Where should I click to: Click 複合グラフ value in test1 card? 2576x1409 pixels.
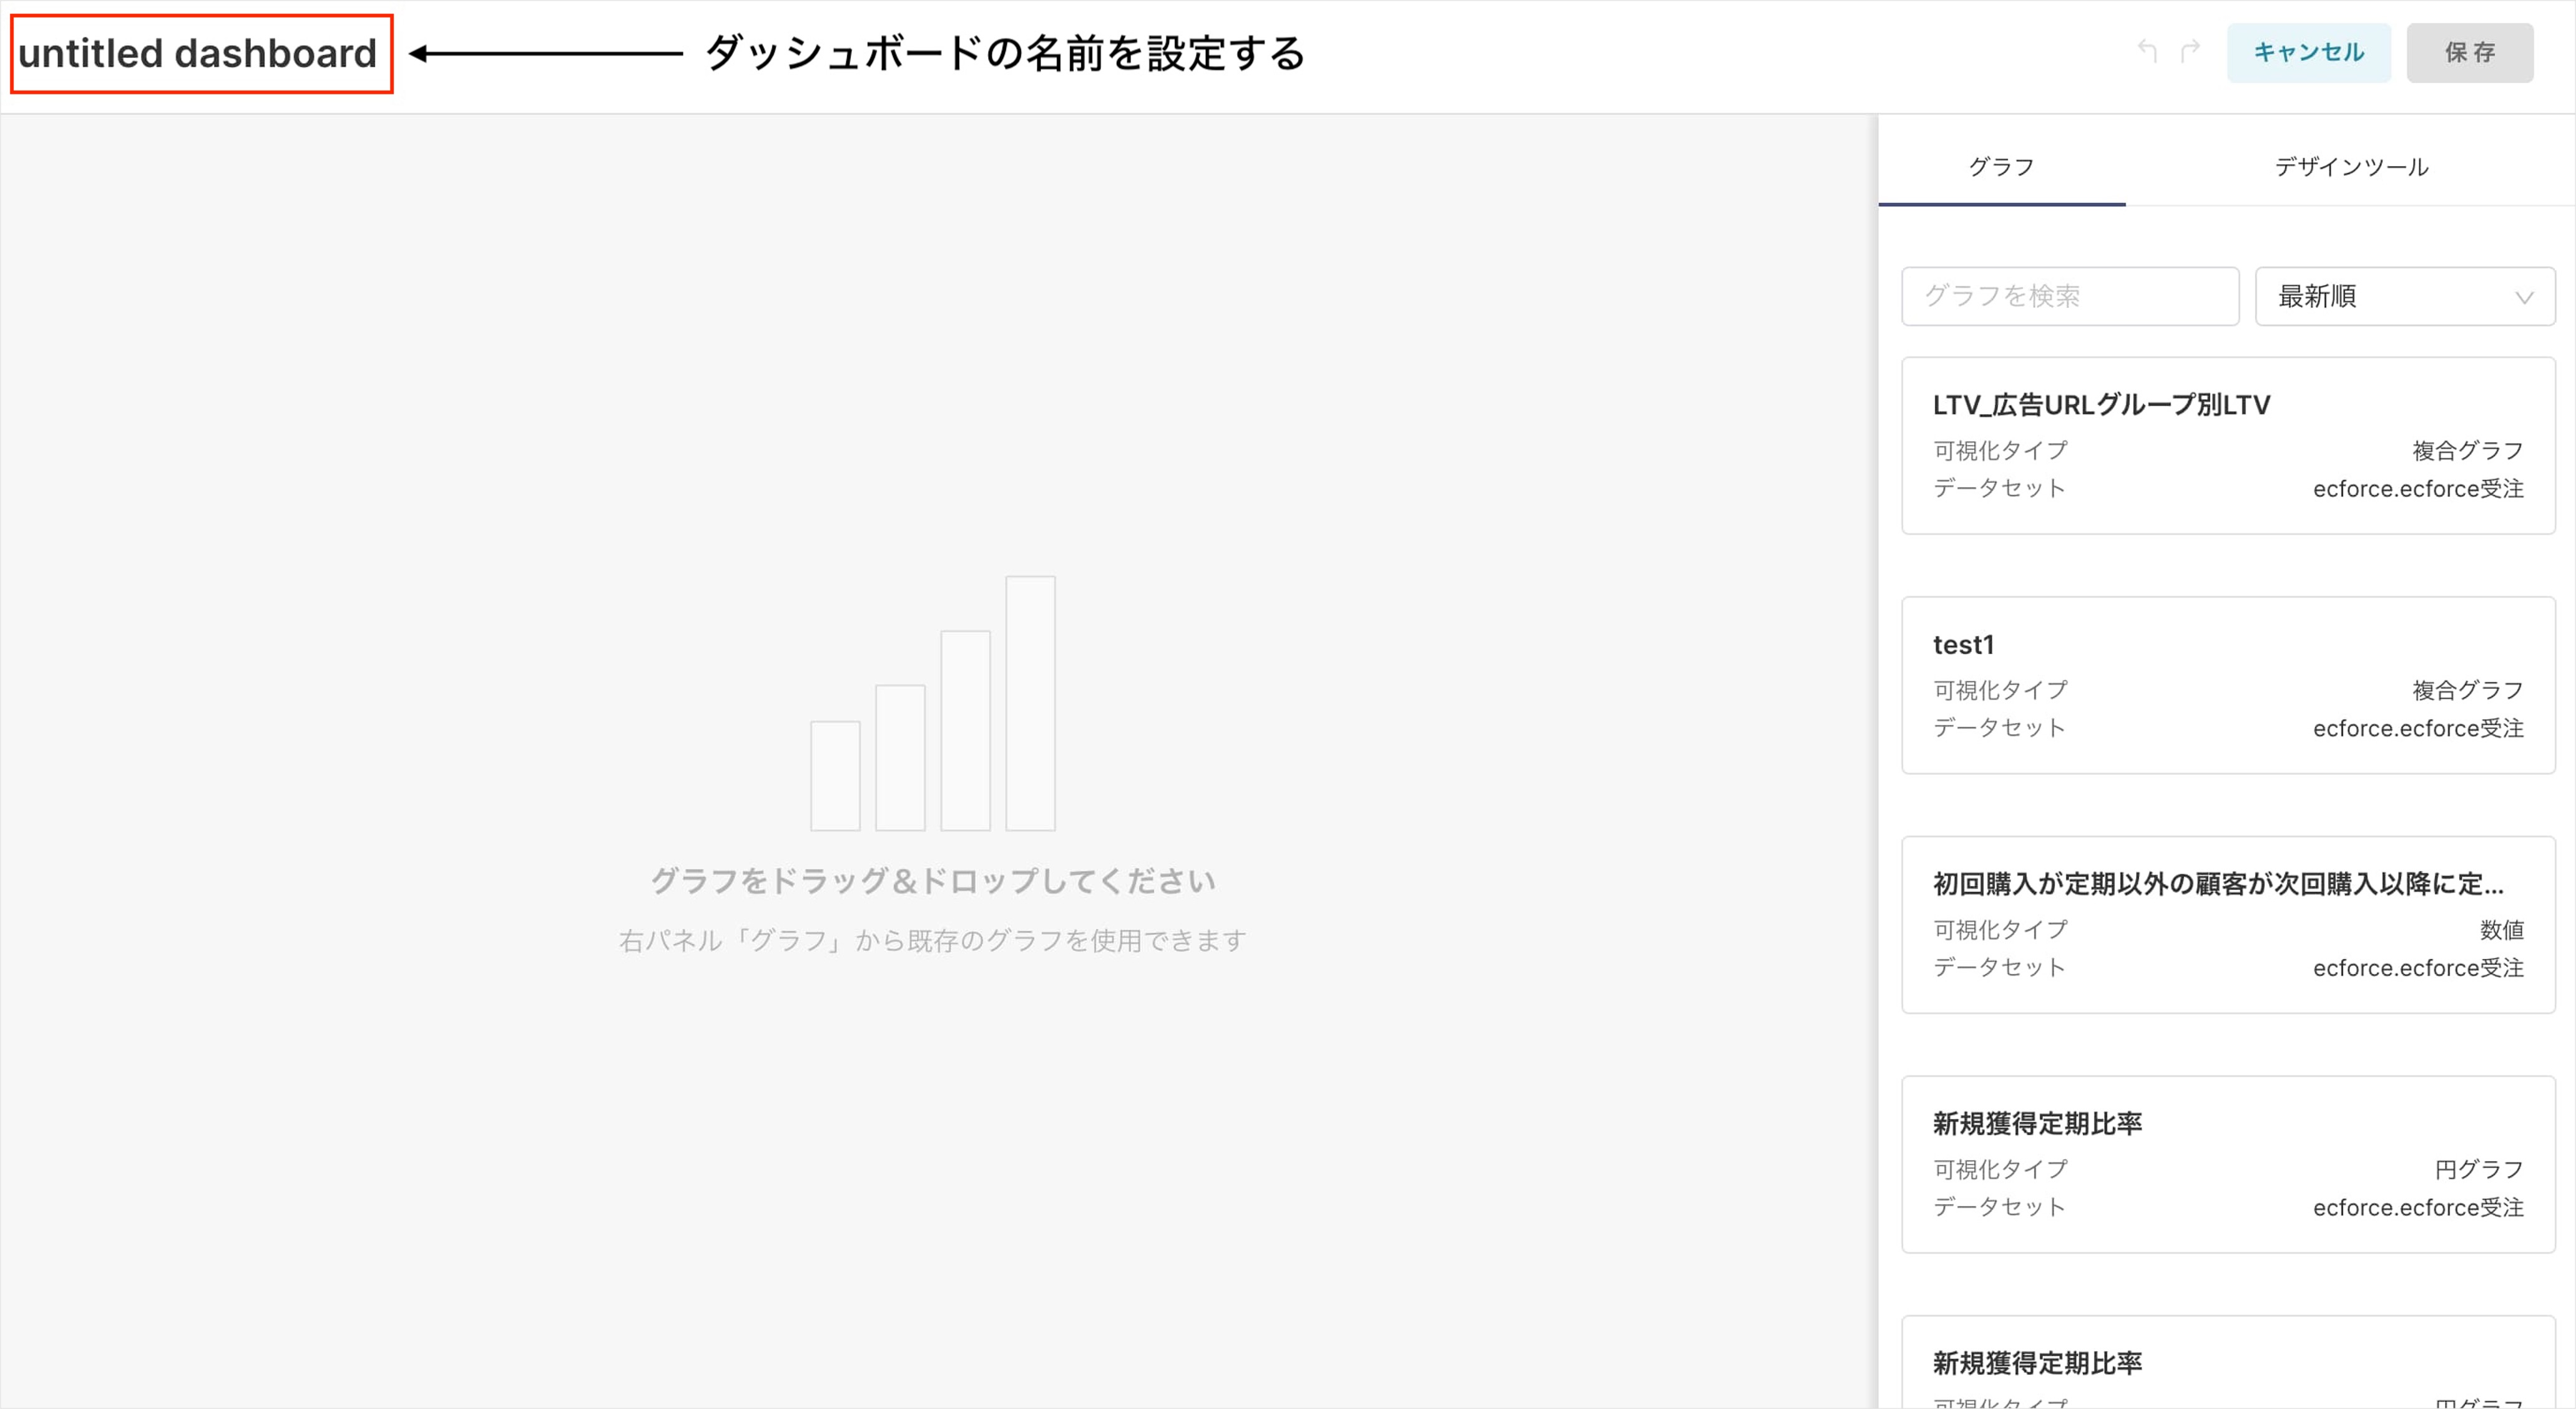2467,690
